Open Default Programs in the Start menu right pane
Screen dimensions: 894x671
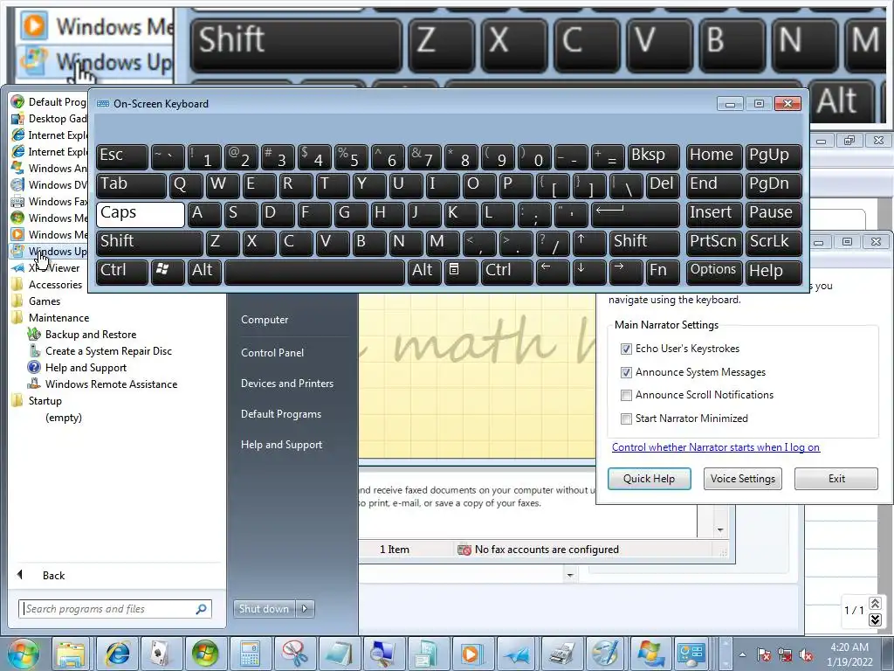point(281,414)
